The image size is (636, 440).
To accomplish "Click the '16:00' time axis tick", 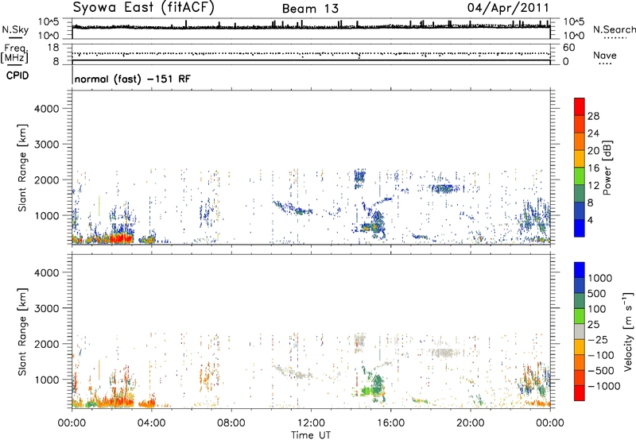I will point(390,423).
